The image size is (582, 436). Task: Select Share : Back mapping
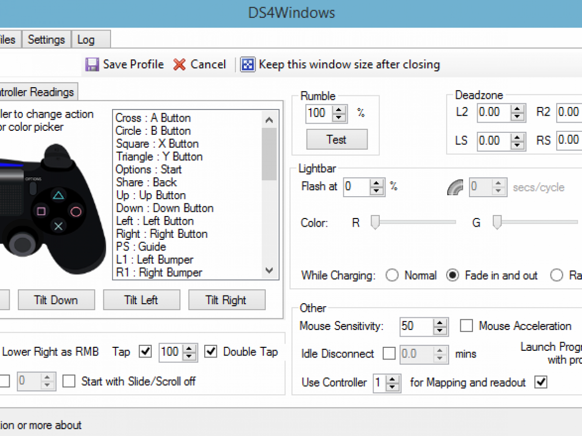(146, 182)
